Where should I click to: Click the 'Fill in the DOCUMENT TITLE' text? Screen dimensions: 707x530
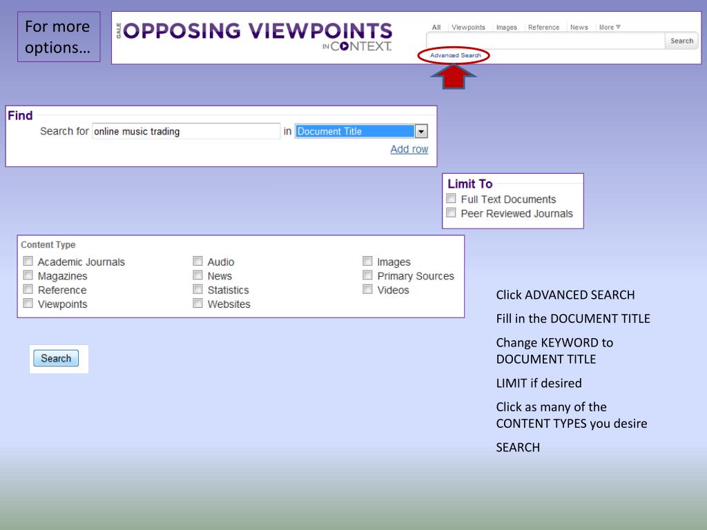click(x=573, y=319)
